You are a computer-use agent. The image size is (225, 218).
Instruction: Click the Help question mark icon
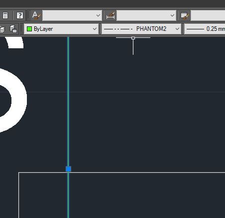[20, 15]
